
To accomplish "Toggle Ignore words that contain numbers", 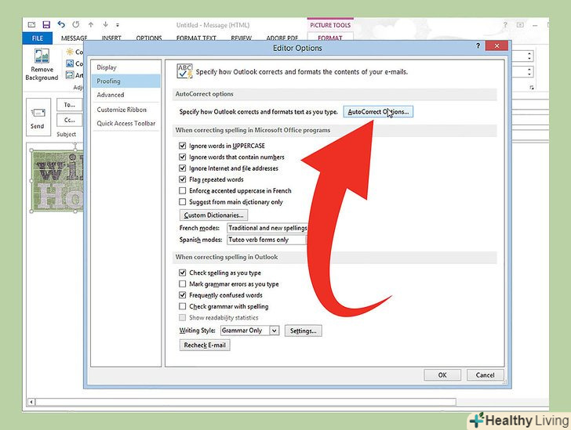I will click(183, 157).
